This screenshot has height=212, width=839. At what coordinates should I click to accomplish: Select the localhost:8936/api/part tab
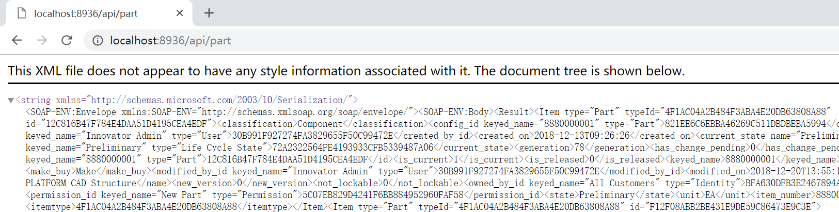coord(99,13)
